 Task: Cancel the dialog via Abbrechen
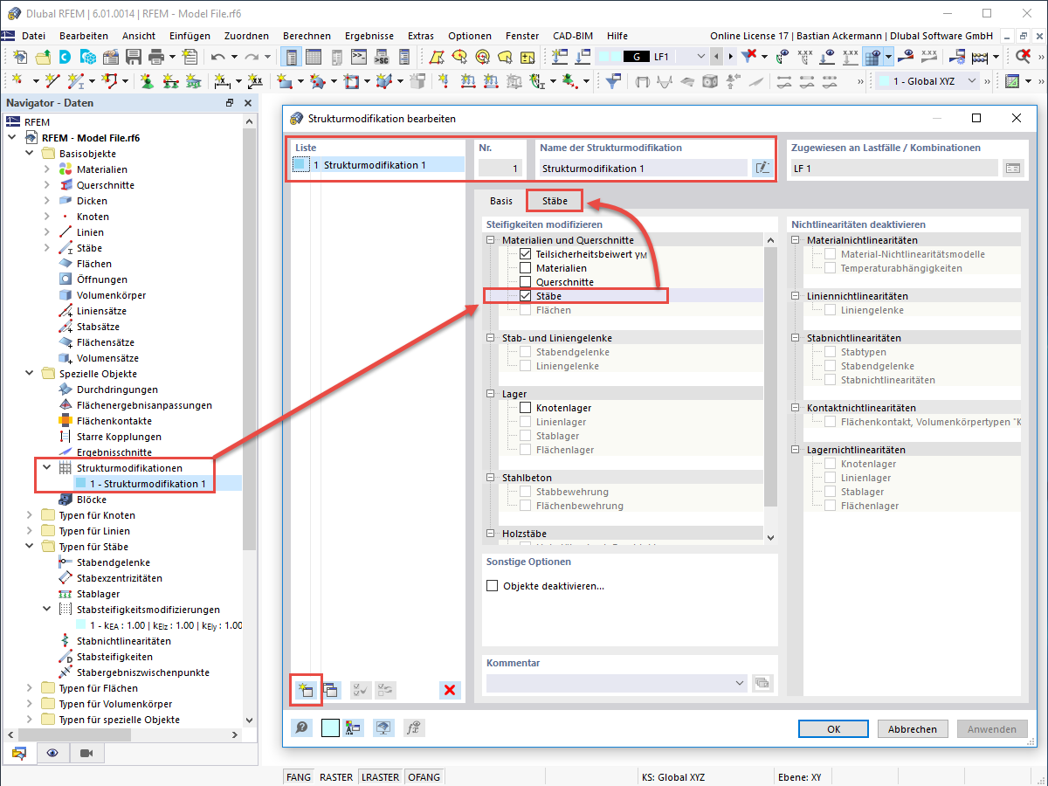pyautogui.click(x=913, y=728)
